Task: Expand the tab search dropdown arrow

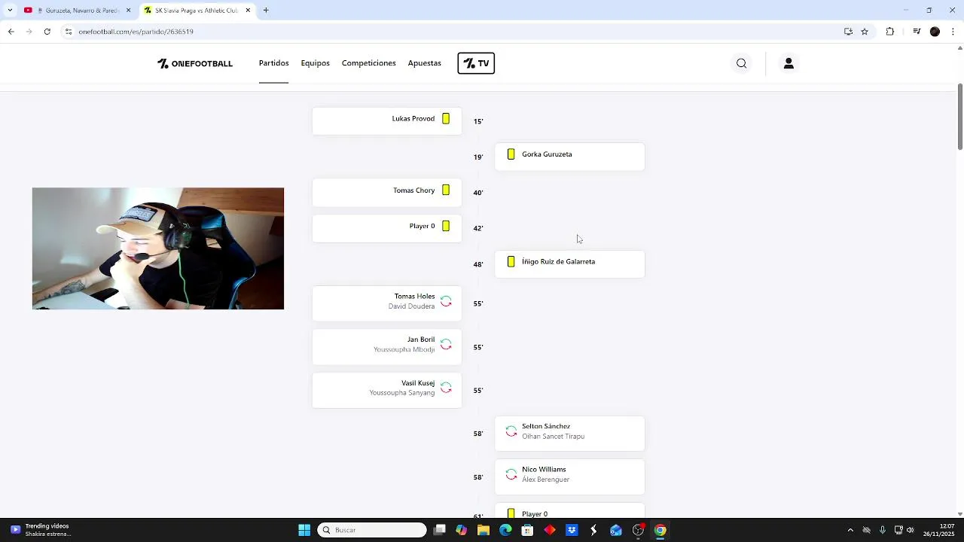Action: pyautogui.click(x=10, y=11)
